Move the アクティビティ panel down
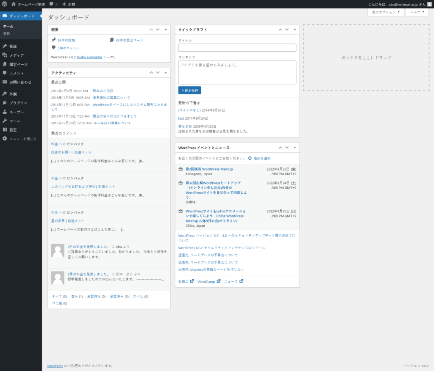 point(158,73)
